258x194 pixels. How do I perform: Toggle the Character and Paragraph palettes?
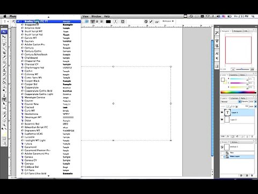(123, 22)
